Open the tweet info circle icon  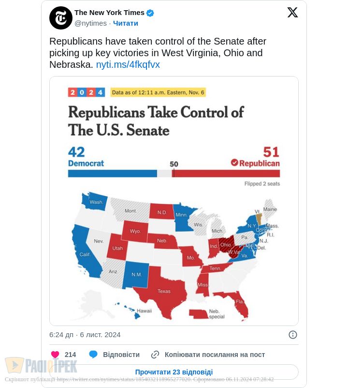(x=292, y=335)
